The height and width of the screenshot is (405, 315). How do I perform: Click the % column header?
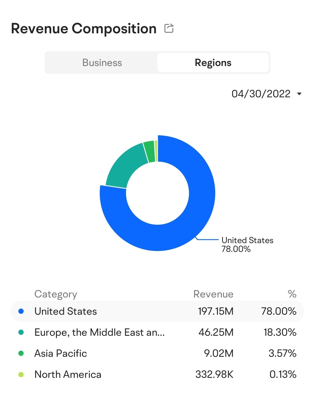292,294
